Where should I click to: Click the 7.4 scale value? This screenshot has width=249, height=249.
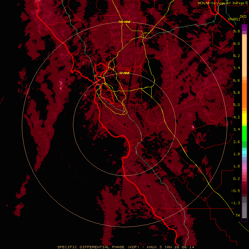click(237, 68)
